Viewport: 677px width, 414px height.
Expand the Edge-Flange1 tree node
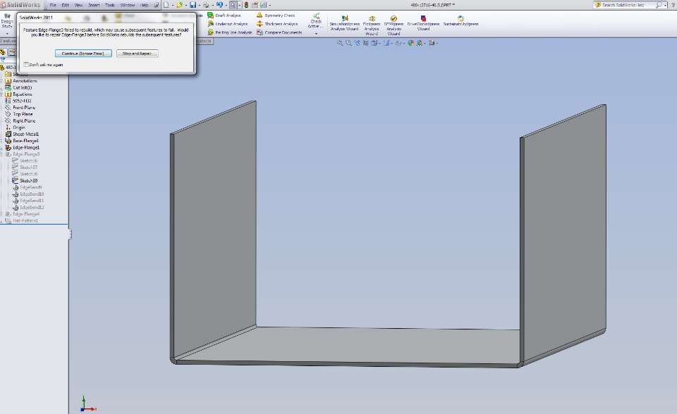click(1, 147)
